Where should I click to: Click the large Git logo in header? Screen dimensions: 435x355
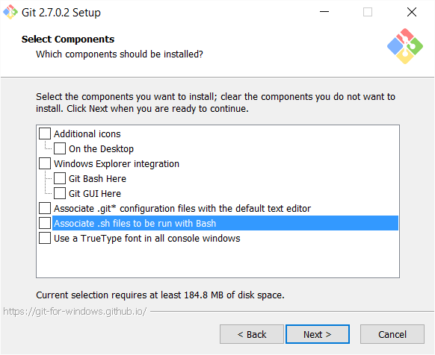click(x=405, y=46)
